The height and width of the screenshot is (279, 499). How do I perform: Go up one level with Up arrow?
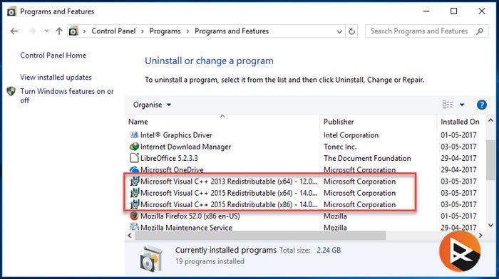click(59, 31)
